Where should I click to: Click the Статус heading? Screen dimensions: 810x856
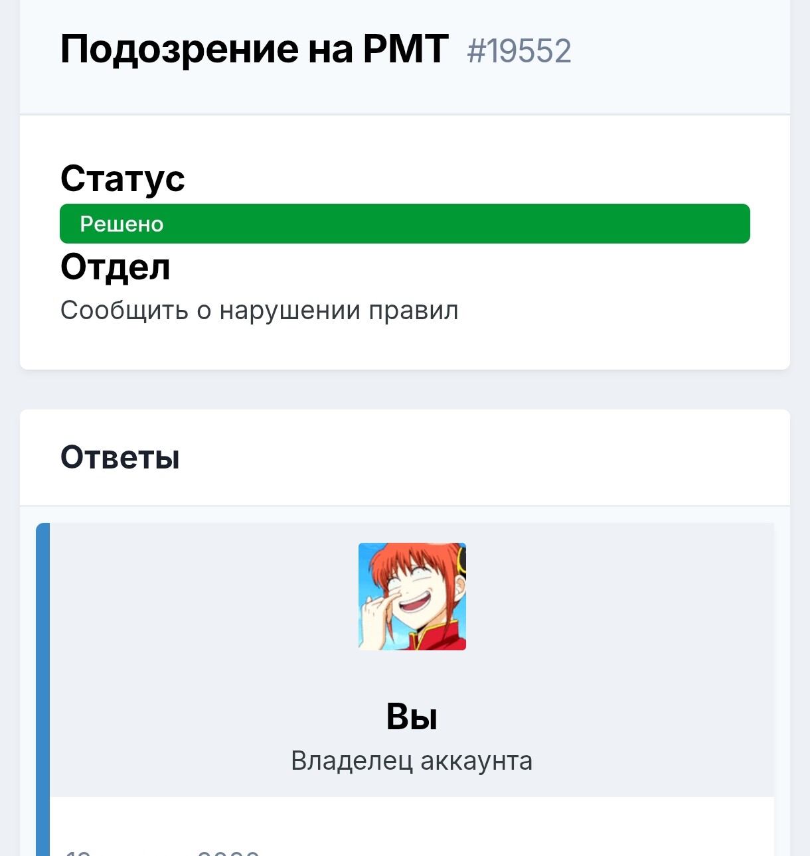(x=122, y=178)
